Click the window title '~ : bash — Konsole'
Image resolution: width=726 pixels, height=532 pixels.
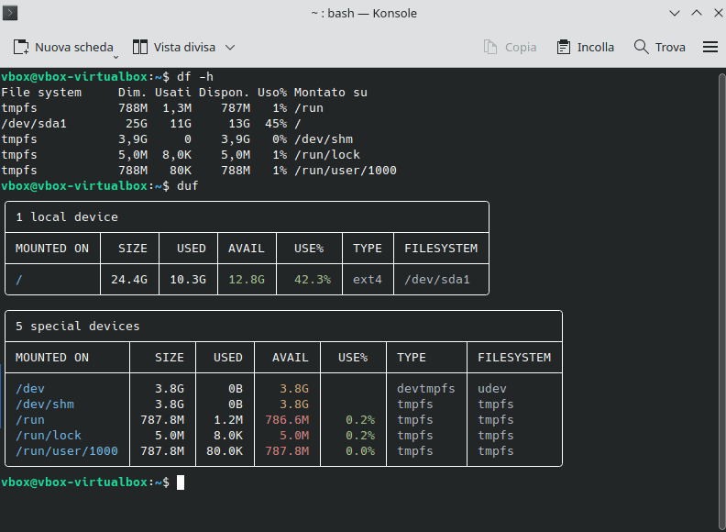click(363, 12)
